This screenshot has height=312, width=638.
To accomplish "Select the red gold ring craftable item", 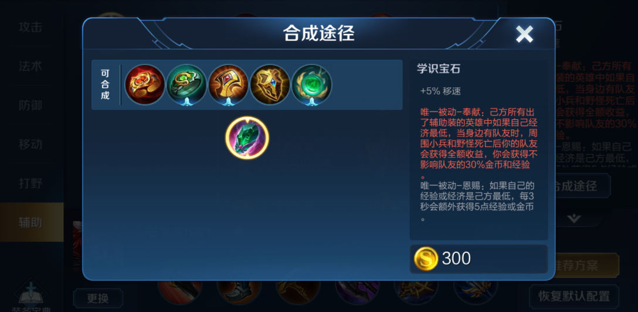I will (x=145, y=85).
